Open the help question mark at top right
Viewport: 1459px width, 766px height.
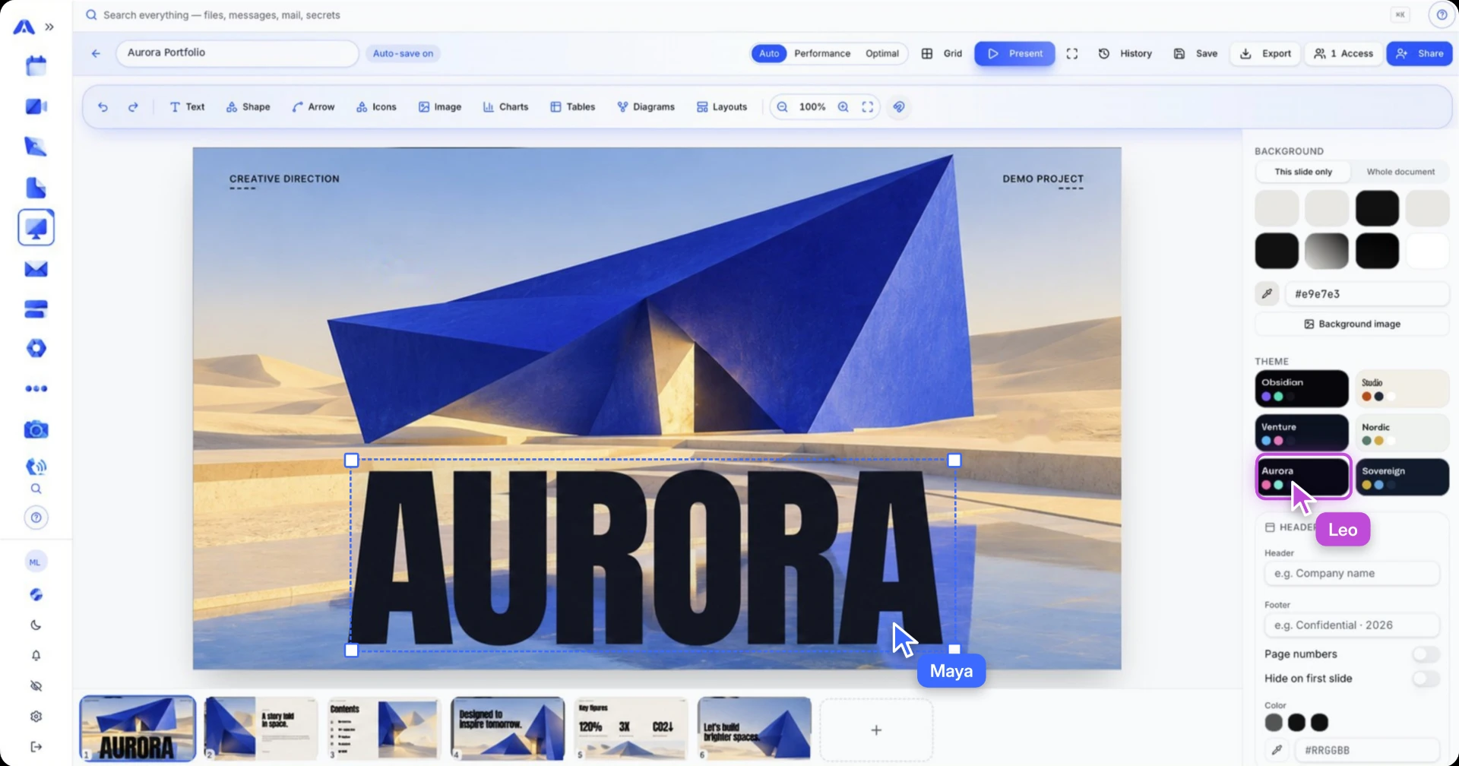pos(1441,14)
